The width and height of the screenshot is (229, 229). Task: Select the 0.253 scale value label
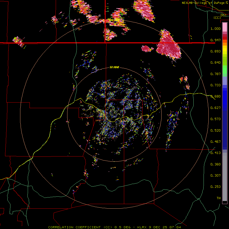click(x=216, y=187)
